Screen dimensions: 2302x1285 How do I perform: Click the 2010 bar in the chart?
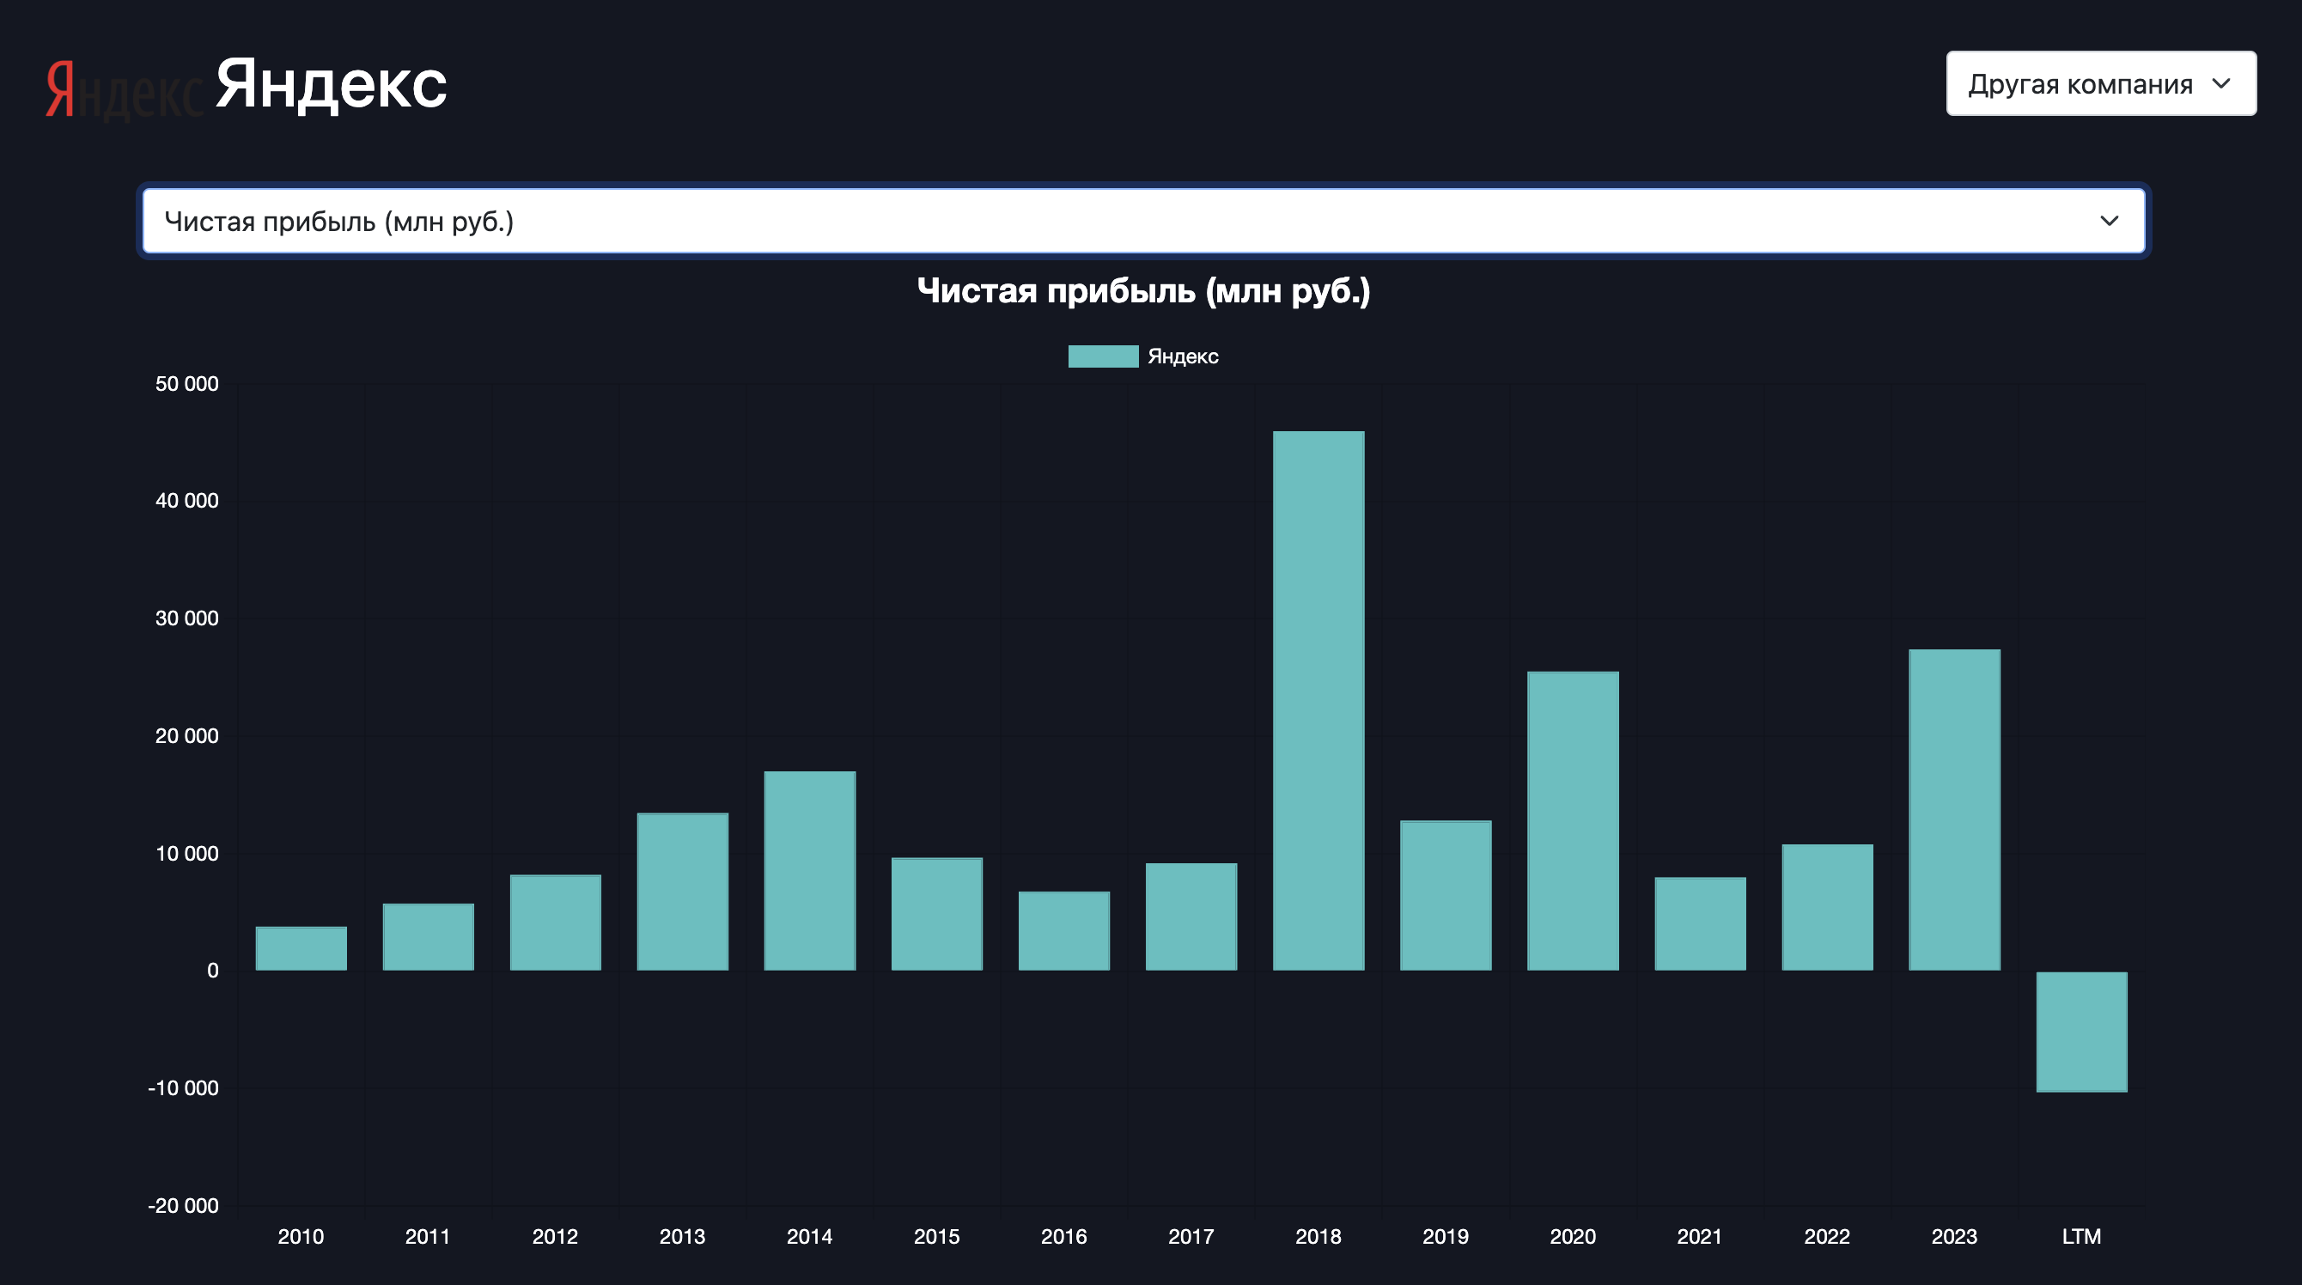[301, 948]
